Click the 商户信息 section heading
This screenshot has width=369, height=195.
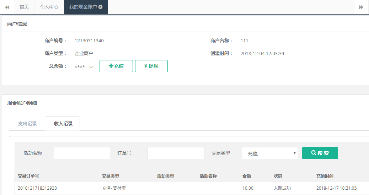17,24
